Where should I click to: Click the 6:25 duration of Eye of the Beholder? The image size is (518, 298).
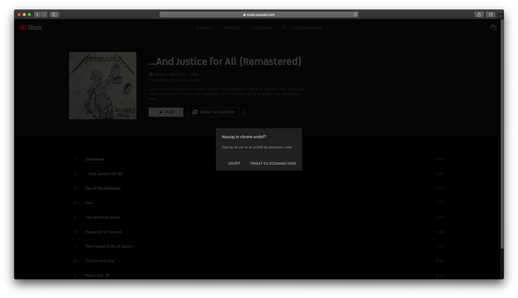click(440, 188)
